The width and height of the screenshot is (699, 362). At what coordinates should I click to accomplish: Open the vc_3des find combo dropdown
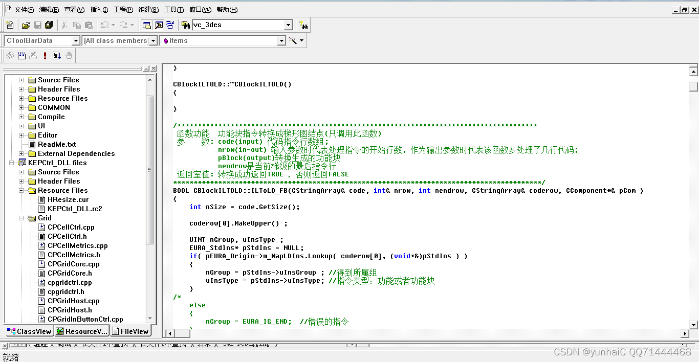click(288, 25)
